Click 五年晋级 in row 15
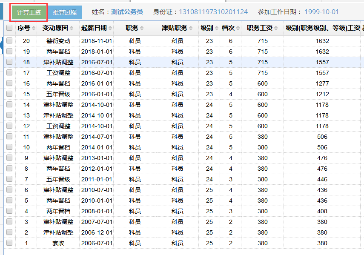Image resolution: width=364 pixels, height=255 pixels. [x=58, y=94]
